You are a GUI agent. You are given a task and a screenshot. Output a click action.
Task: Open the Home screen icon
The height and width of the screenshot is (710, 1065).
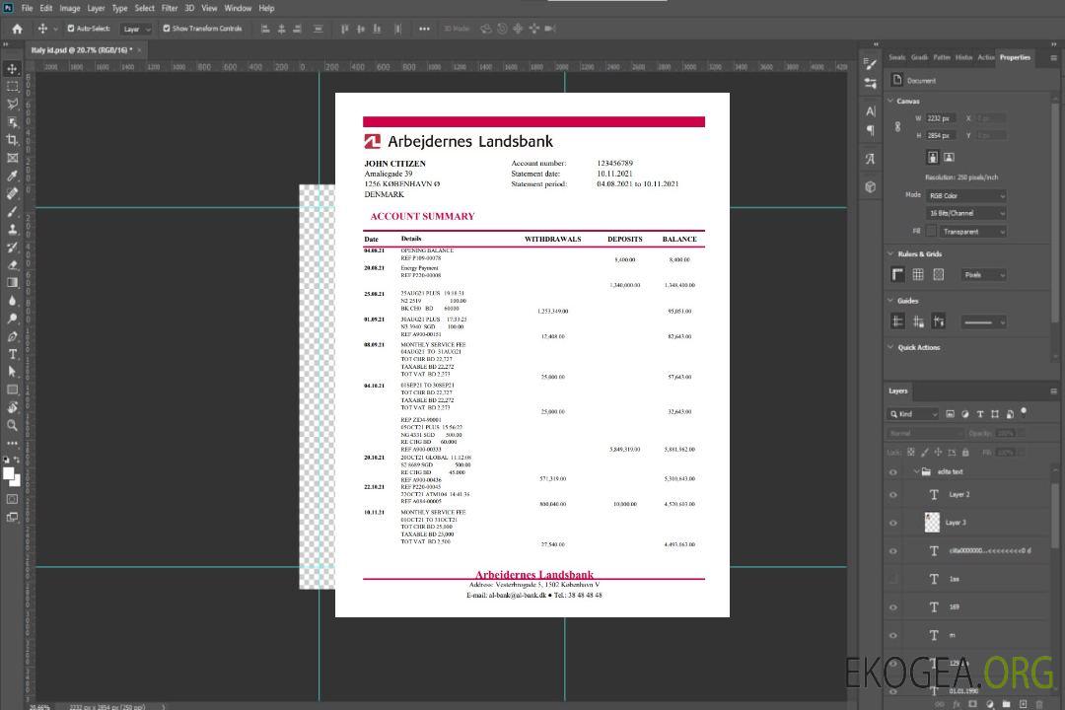[x=17, y=29]
